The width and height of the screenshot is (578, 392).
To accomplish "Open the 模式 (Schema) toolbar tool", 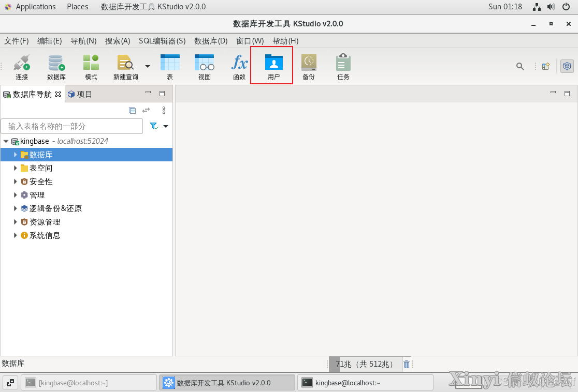I will coord(91,66).
